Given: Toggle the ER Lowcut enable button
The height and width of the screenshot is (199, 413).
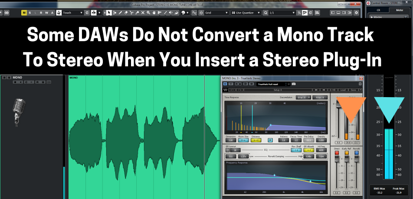Looking at the screenshot, I should 228,150.
